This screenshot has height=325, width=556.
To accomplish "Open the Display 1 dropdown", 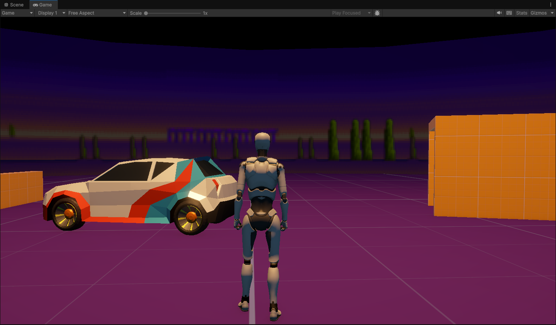I will pyautogui.click(x=51, y=13).
